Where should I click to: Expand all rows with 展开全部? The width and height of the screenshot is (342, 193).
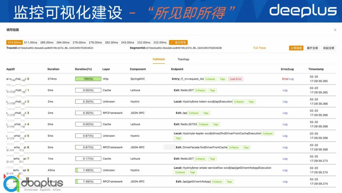(312, 48)
